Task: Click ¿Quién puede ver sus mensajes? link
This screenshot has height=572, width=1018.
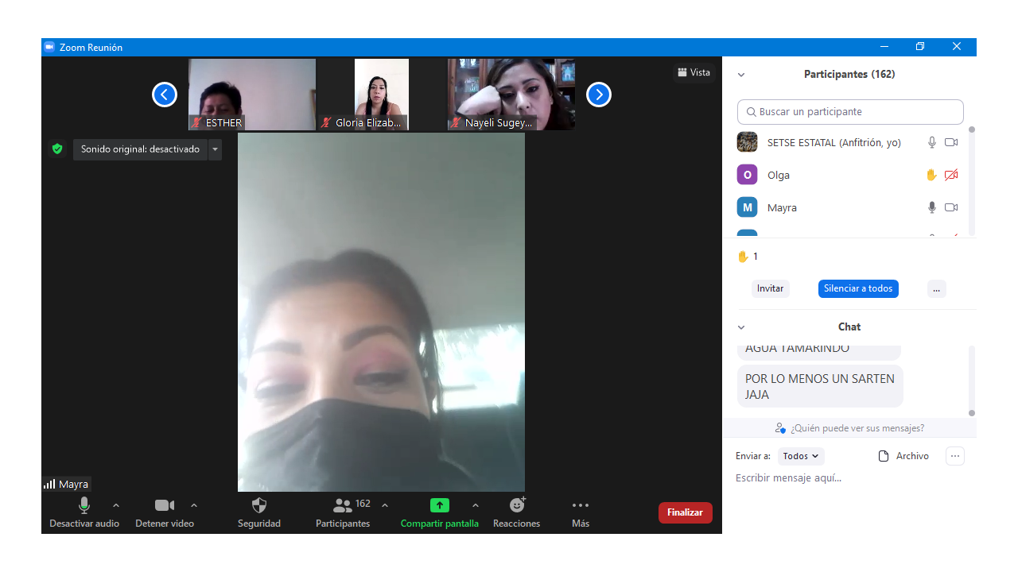Action: [x=857, y=428]
